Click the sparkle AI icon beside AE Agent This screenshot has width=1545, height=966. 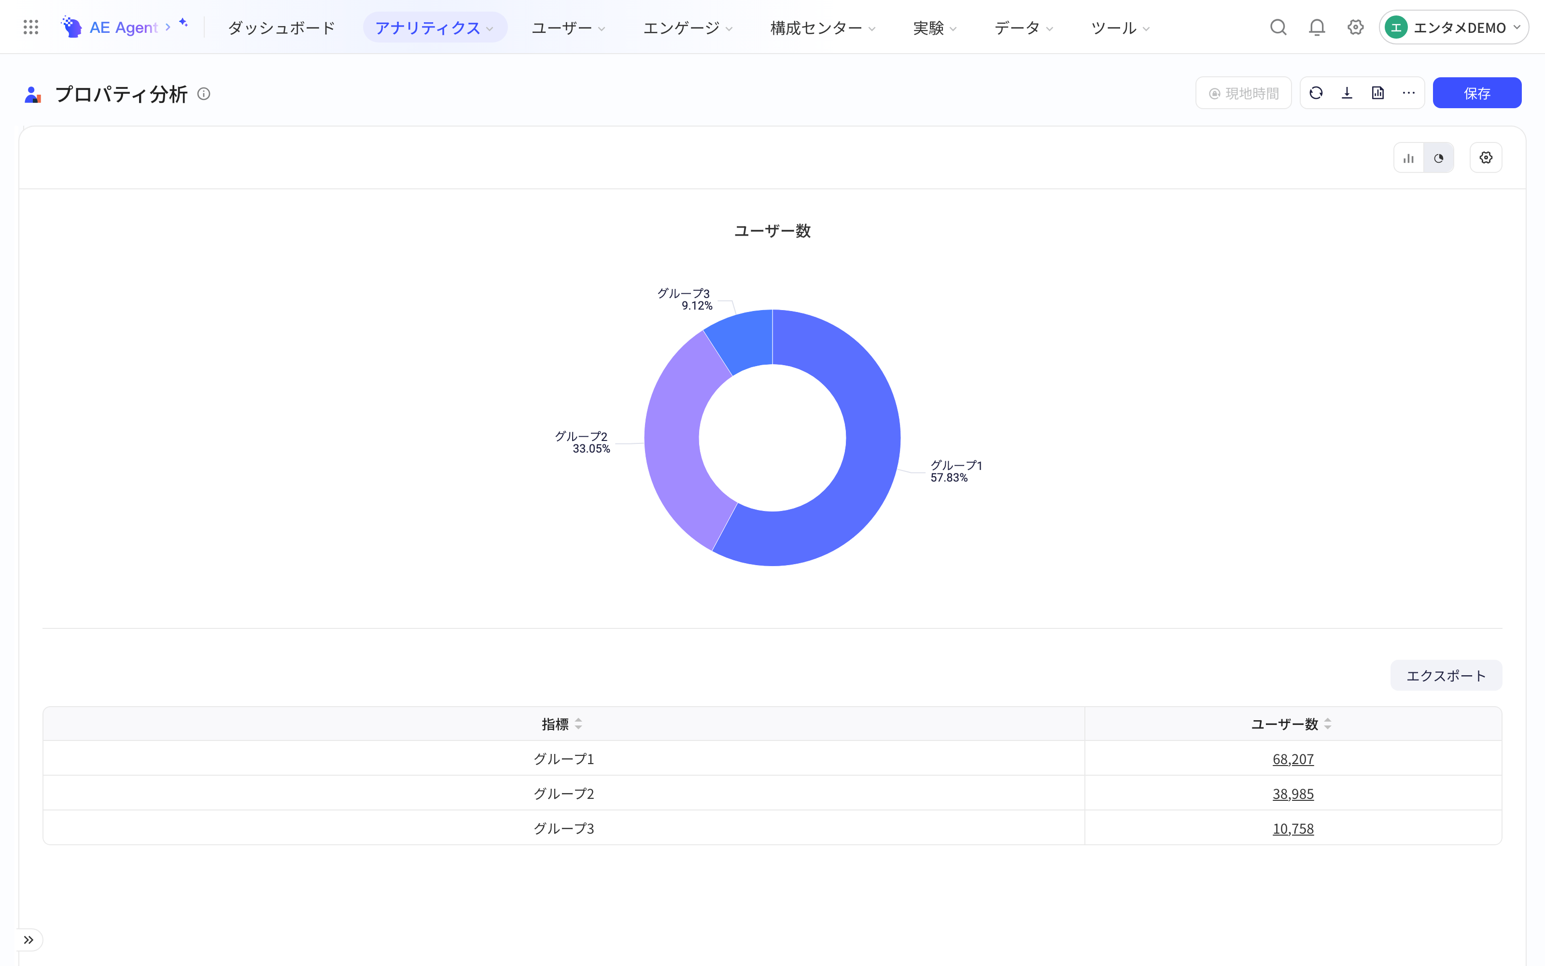183,23
